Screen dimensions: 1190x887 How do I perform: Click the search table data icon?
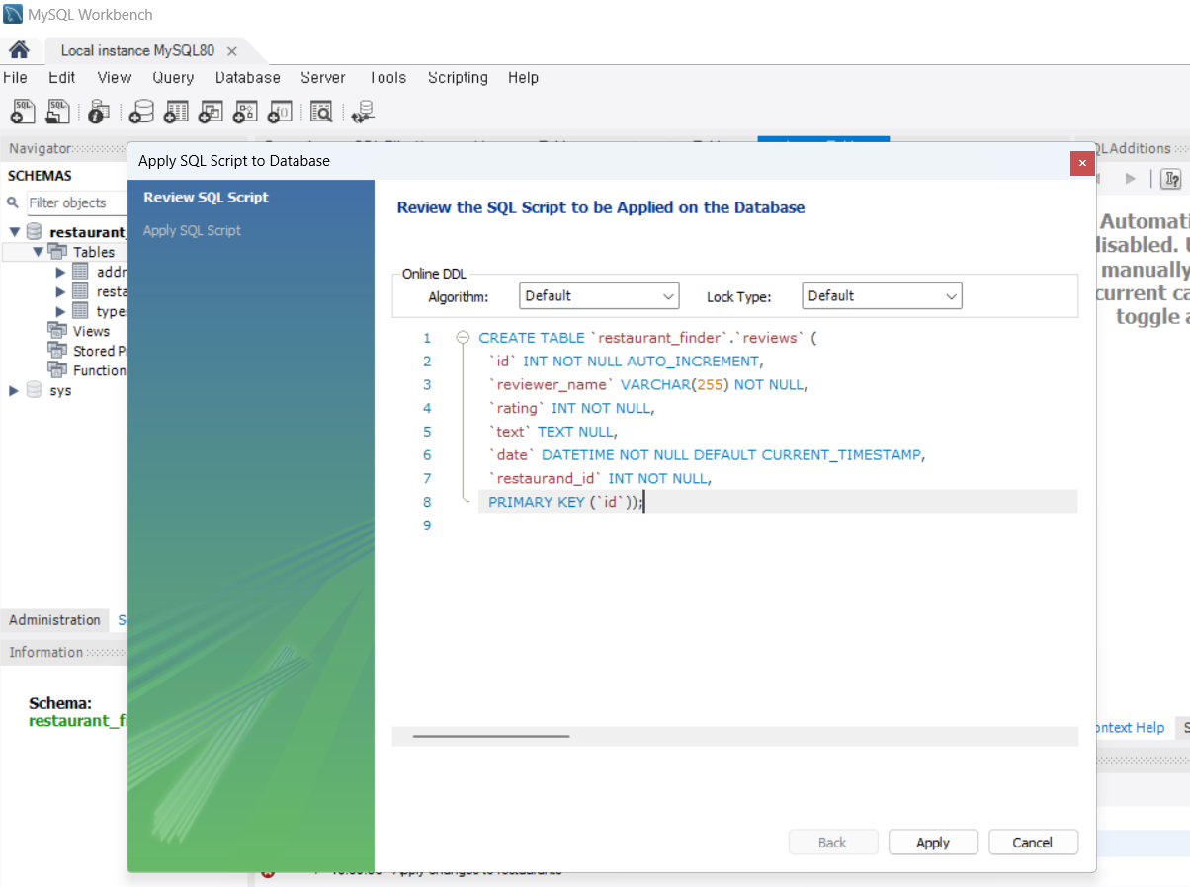coord(321,112)
